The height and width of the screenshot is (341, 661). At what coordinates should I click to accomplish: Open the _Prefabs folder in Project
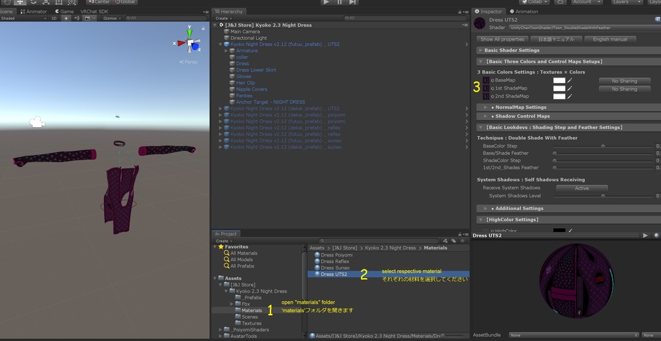[252, 298]
